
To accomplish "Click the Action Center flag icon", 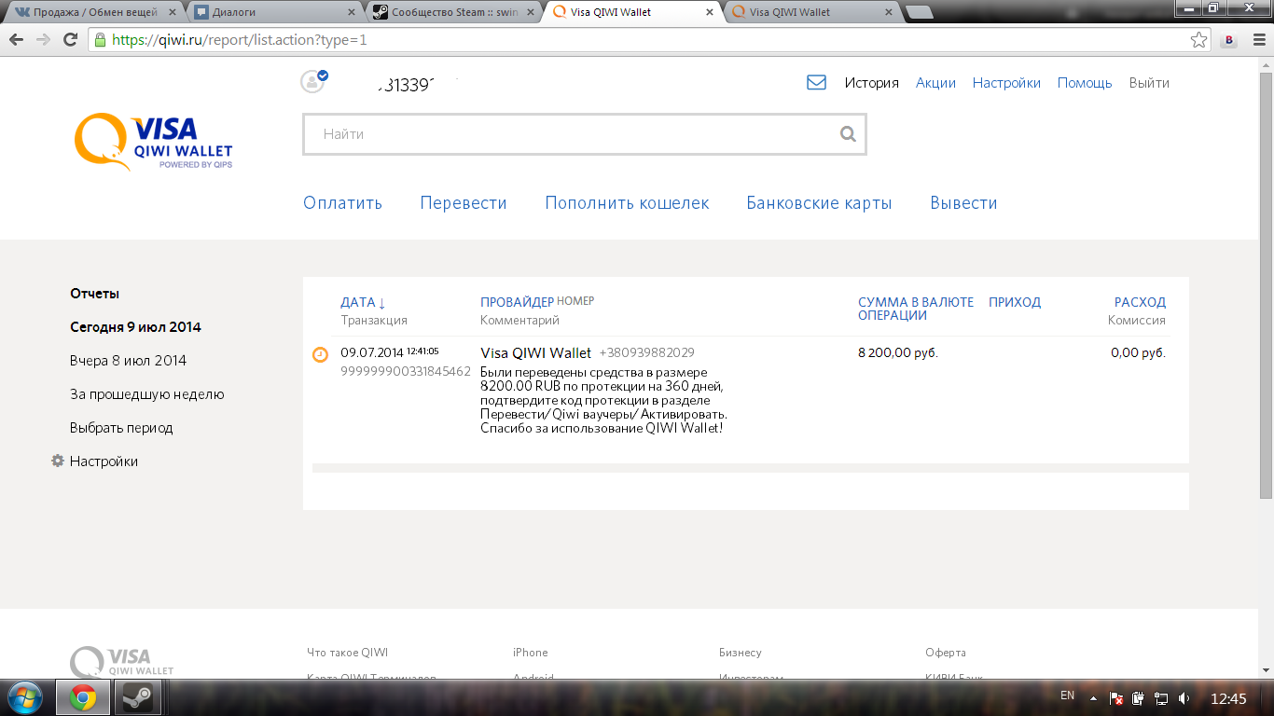I will [x=1116, y=697].
